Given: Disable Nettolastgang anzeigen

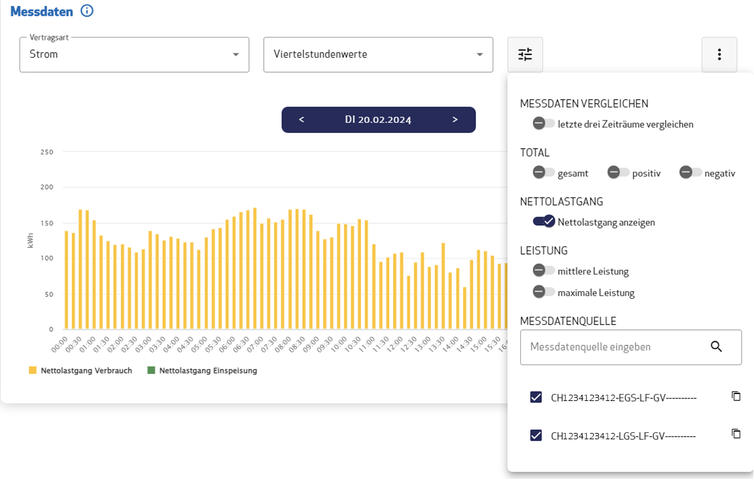Looking at the screenshot, I should 544,222.
